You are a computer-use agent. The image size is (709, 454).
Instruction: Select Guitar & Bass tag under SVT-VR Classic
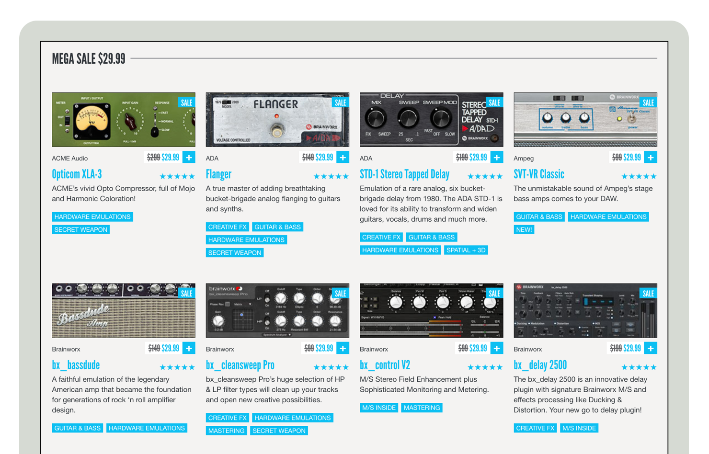539,217
